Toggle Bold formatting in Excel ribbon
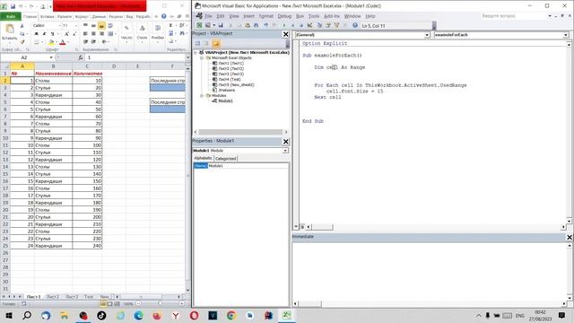 click(36, 34)
